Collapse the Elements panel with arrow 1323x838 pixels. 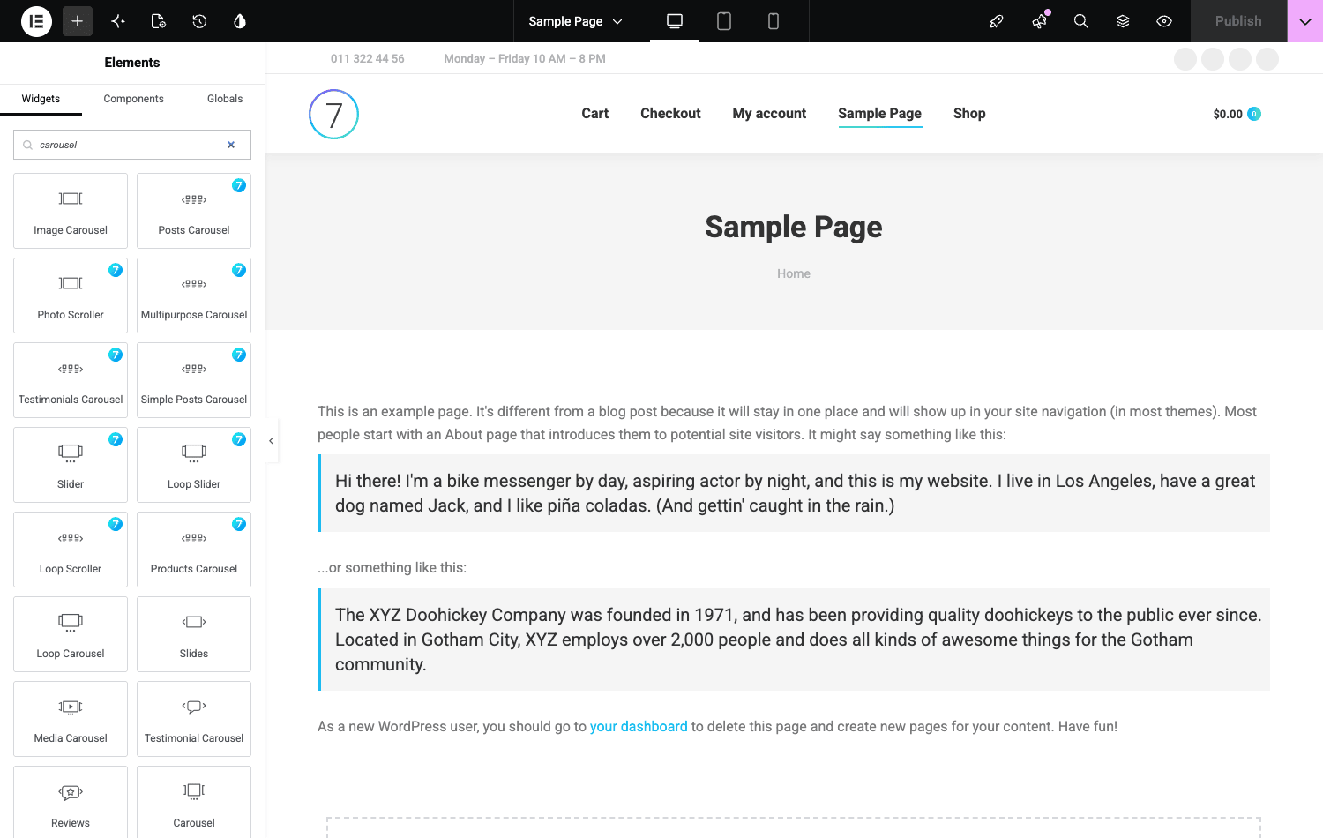[x=271, y=440]
